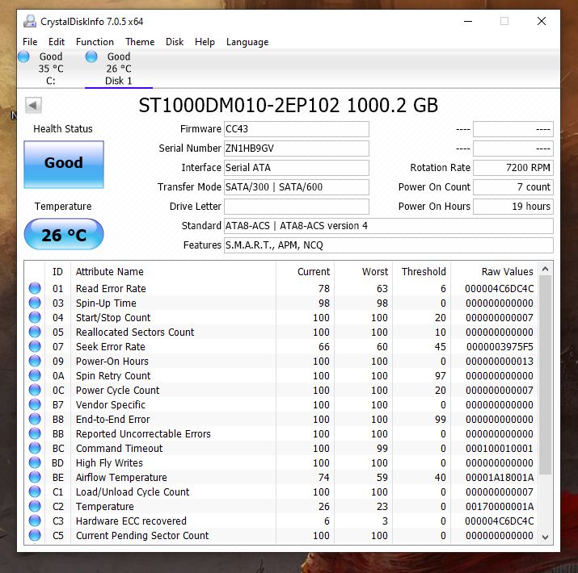578x573 pixels.
Task: Click the status icon for Hardware ECC recovered
Action: pyautogui.click(x=35, y=521)
